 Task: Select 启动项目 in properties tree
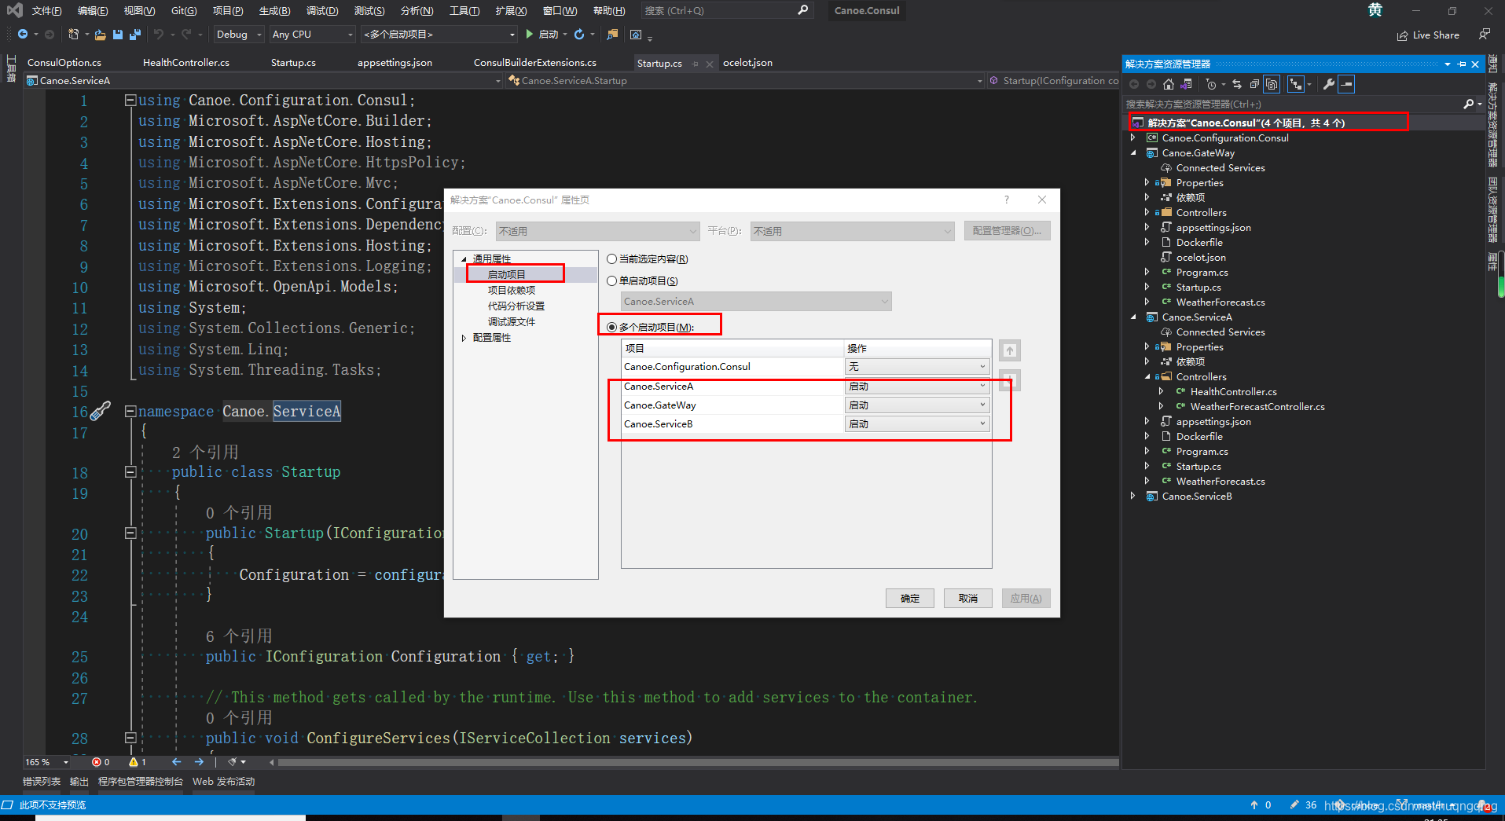pos(507,275)
